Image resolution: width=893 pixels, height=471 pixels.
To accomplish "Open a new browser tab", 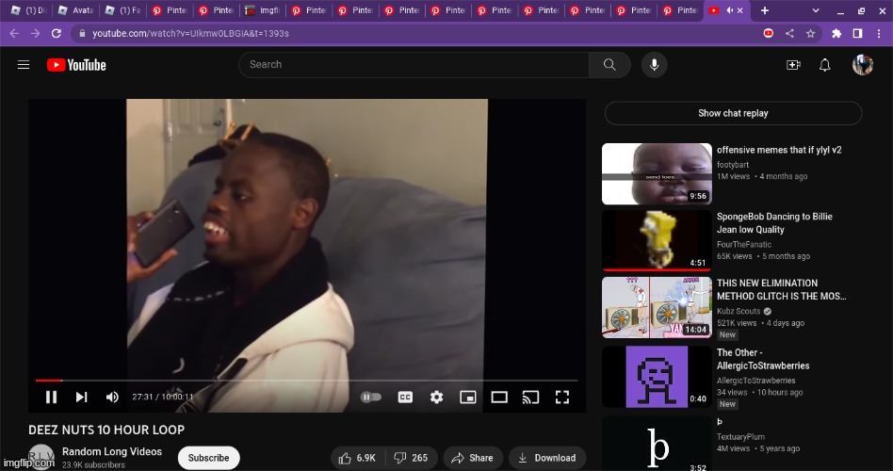I will click(765, 10).
